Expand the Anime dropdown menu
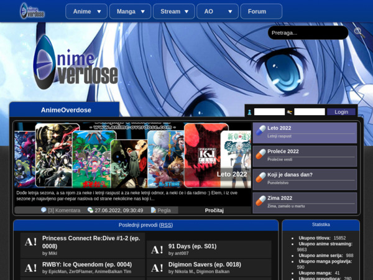 coord(86,11)
